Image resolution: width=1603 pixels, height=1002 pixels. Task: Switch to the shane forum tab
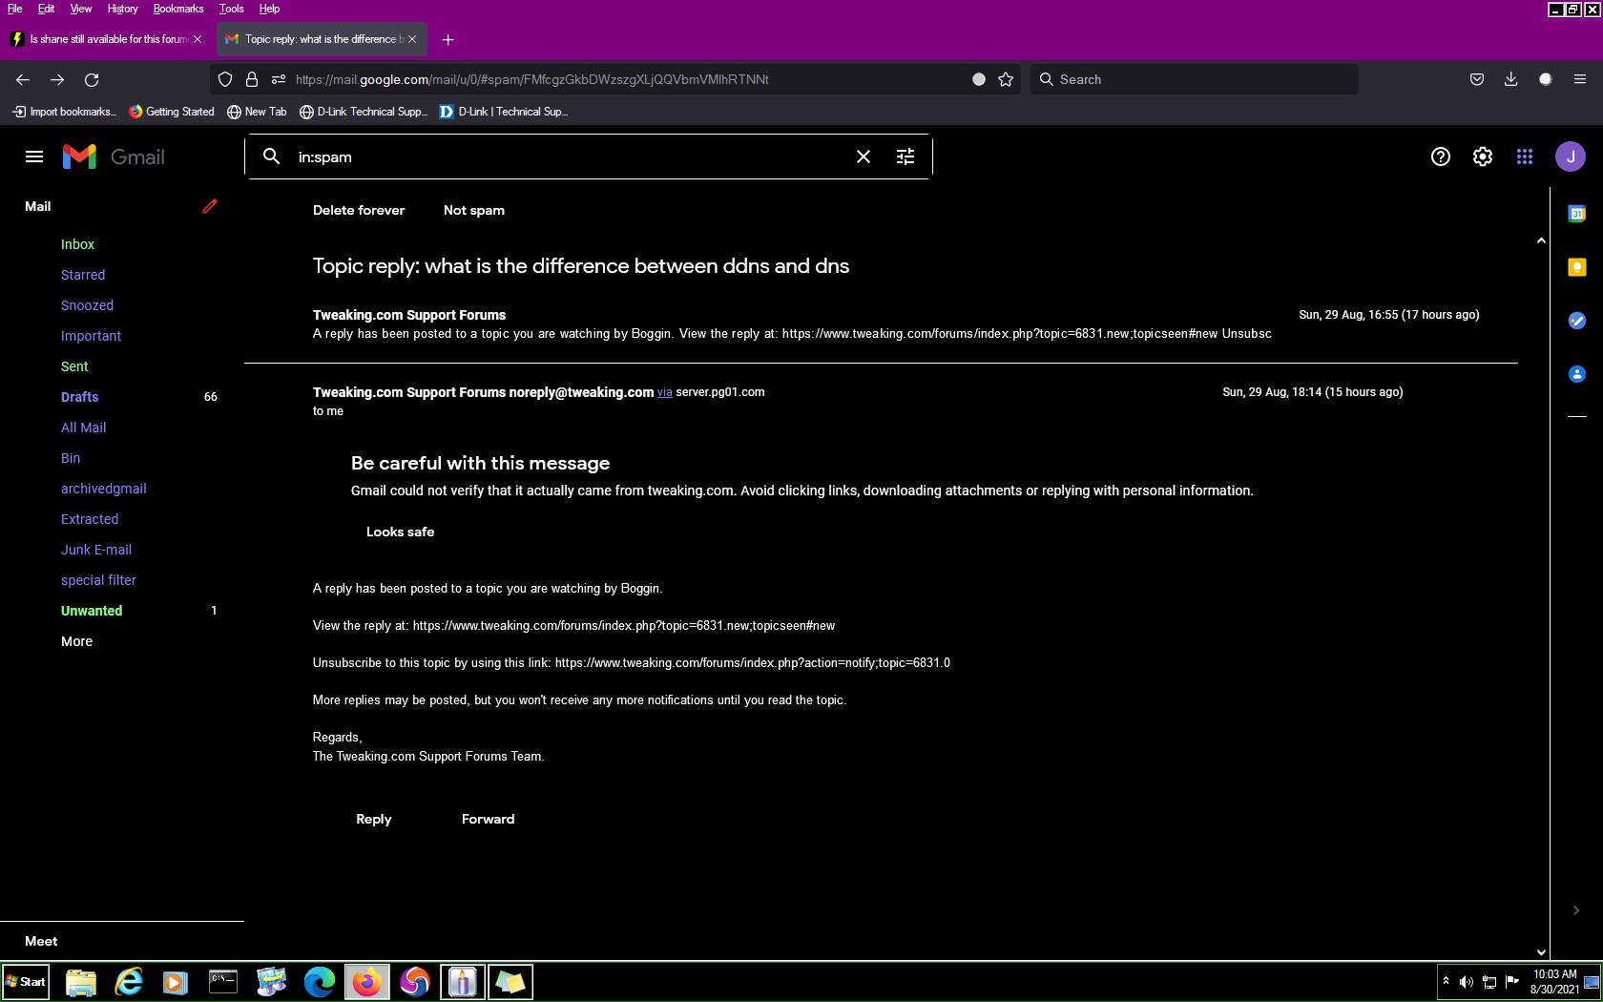point(105,39)
